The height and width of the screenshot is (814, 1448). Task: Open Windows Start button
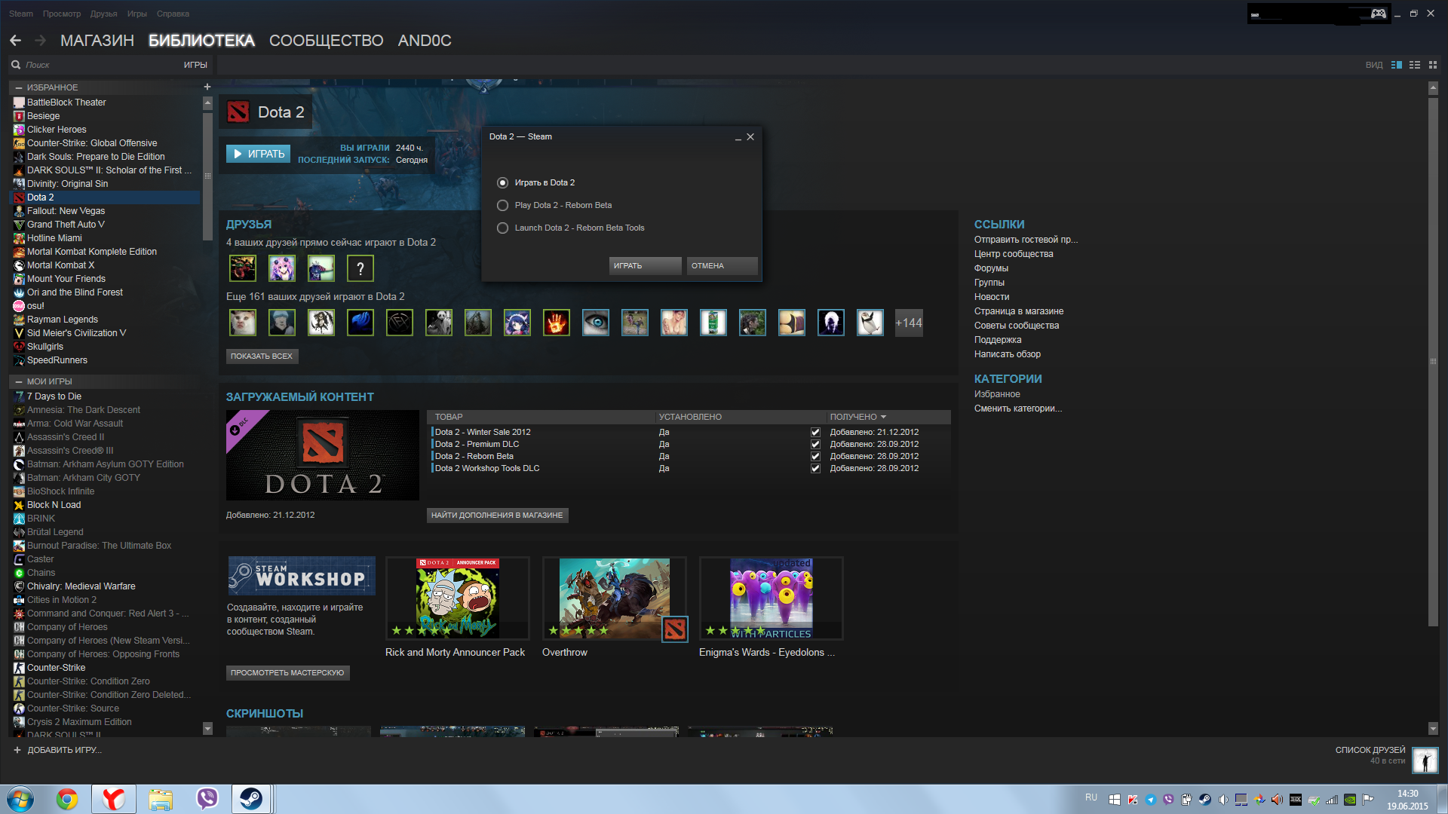[x=20, y=799]
